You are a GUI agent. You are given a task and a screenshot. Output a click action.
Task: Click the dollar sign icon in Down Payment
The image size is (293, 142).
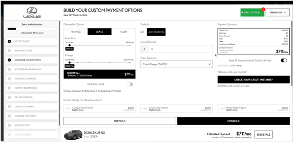point(144,49)
